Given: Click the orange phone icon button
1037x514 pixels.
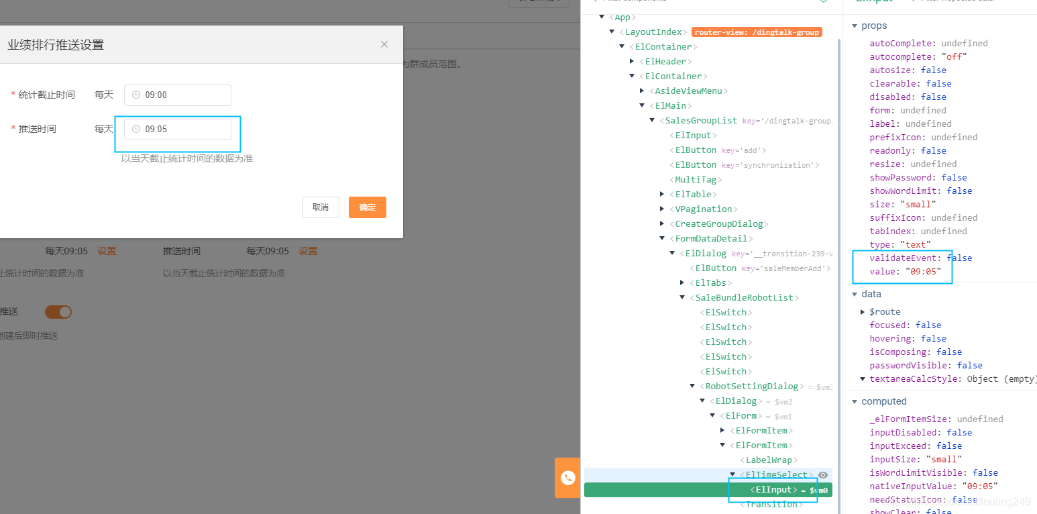Looking at the screenshot, I should click(567, 478).
